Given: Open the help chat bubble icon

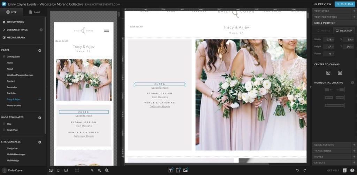Looking at the screenshot, I should coord(352,170).
